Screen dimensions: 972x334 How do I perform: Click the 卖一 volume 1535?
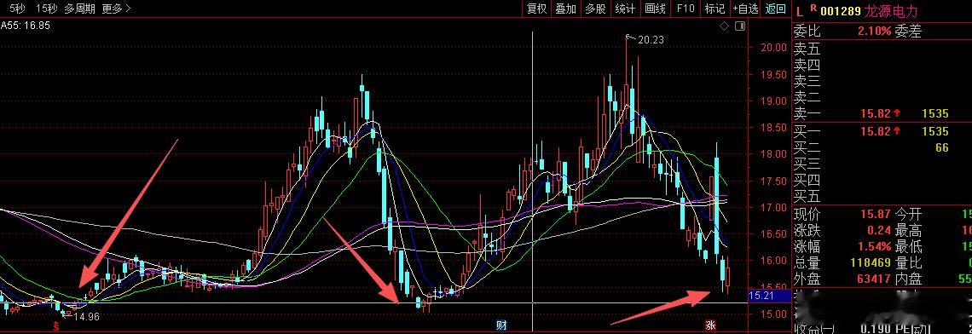pyautogui.click(x=935, y=113)
